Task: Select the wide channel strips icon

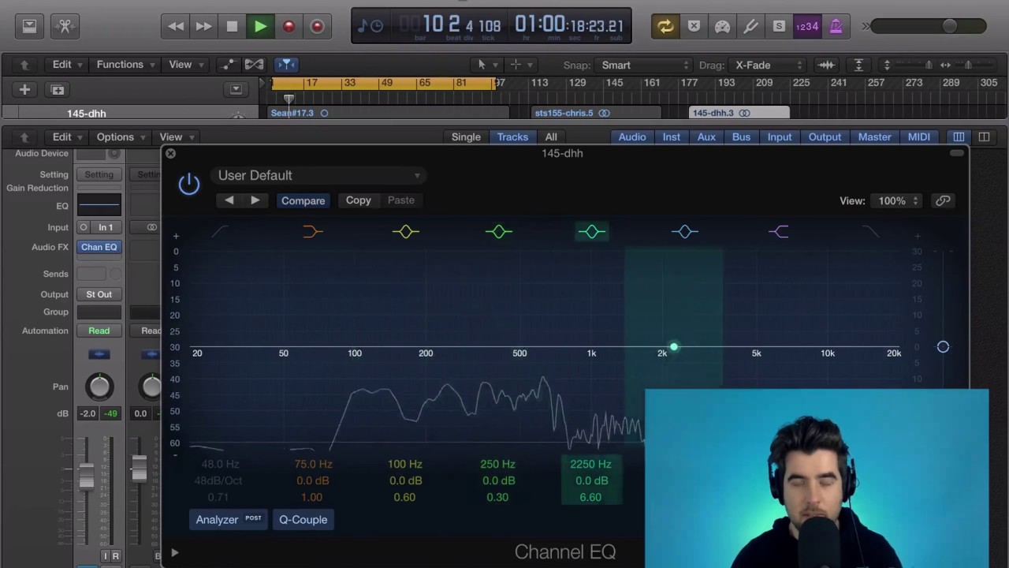Action: tap(984, 137)
